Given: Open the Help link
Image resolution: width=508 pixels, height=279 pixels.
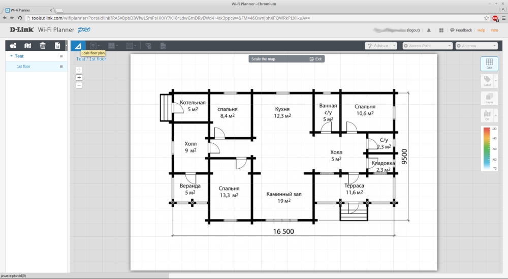Looking at the screenshot, I should tap(481, 30).
